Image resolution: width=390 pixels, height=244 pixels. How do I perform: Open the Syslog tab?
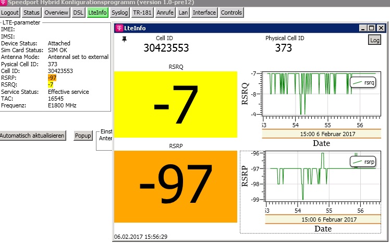pos(119,13)
